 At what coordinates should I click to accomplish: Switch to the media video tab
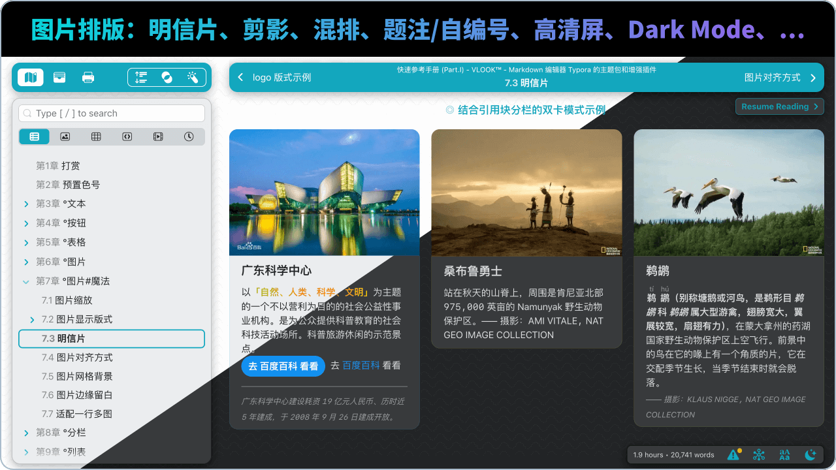coord(158,136)
